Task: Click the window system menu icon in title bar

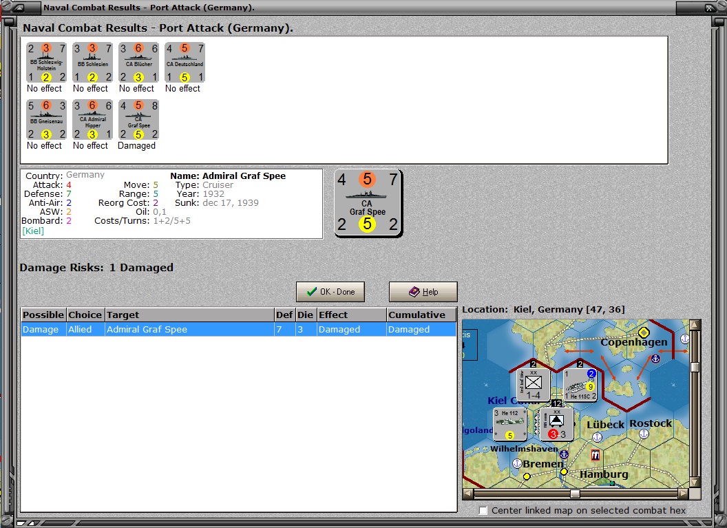Action: coord(20,8)
